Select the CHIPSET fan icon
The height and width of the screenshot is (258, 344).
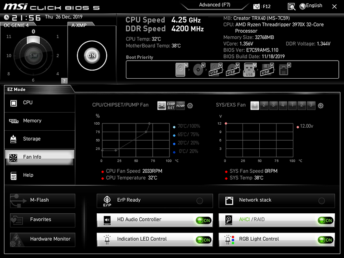tap(171, 105)
